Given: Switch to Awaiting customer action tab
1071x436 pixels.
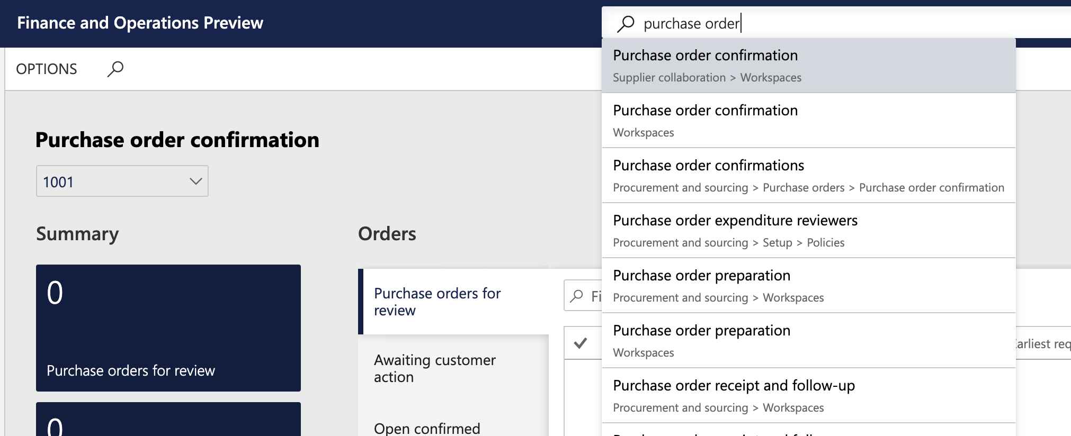Looking at the screenshot, I should (x=435, y=368).
